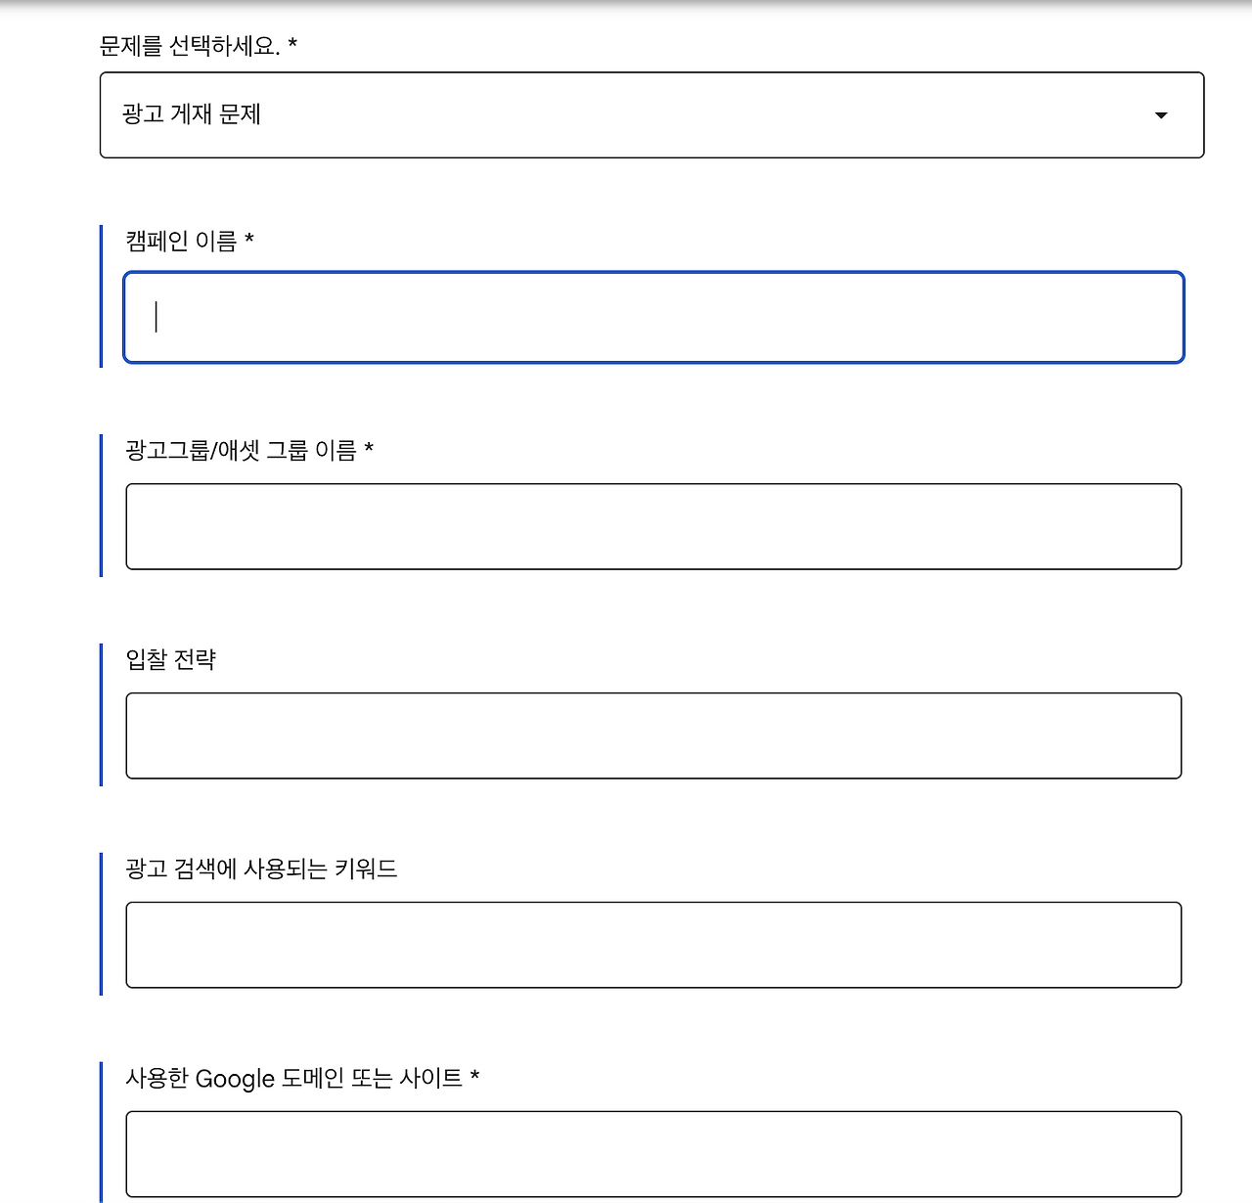This screenshot has width=1252, height=1203.
Task: Select the 광고그룹/애셋 그룹 이름 text box
Action: 652,526
